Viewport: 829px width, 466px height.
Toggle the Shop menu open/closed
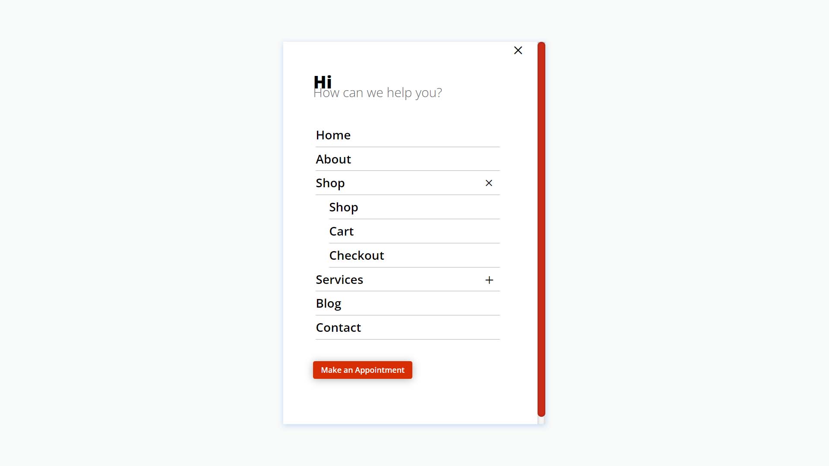[488, 183]
